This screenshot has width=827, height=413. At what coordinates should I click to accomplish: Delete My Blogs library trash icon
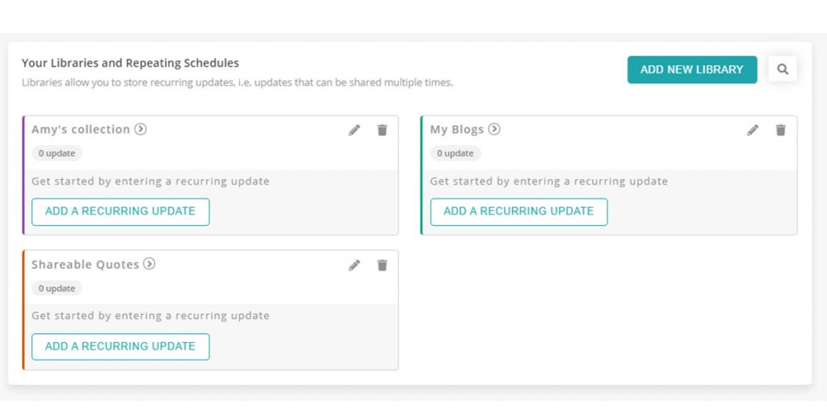pos(781,130)
